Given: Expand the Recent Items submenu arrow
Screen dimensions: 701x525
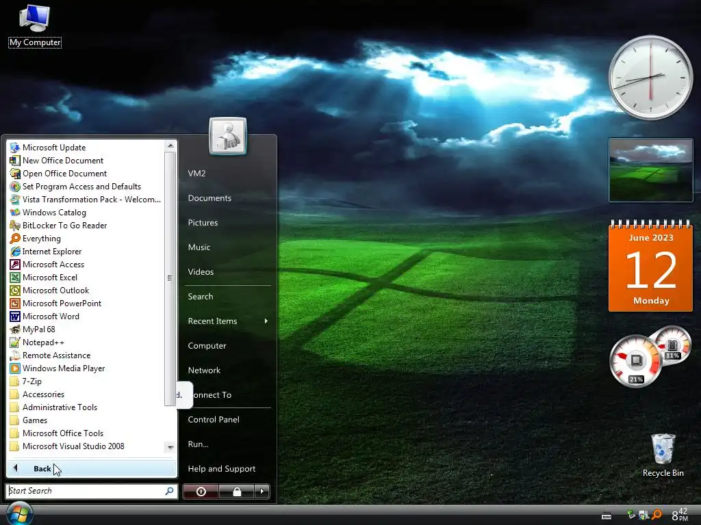Looking at the screenshot, I should (x=266, y=321).
